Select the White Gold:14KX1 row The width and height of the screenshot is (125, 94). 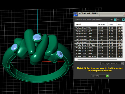[98, 54]
